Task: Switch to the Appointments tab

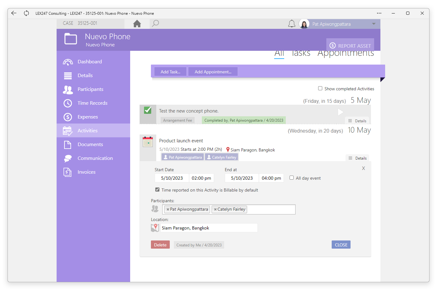Action: pos(346,54)
